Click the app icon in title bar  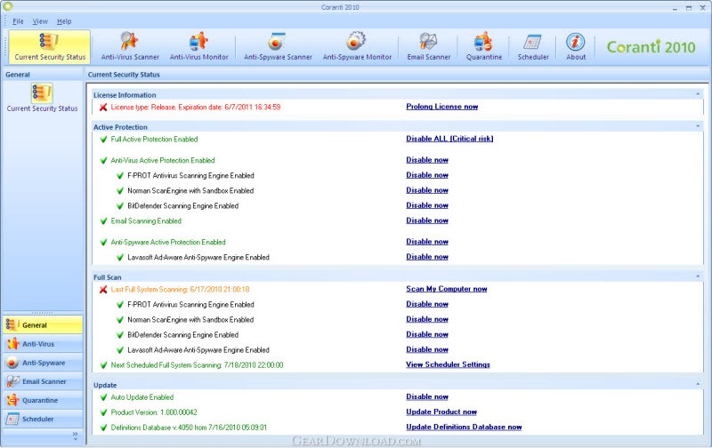pos(8,6)
